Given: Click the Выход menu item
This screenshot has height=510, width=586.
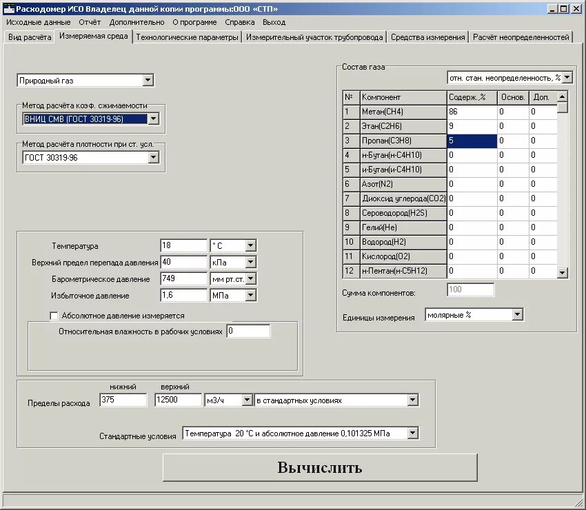Looking at the screenshot, I should 274,23.
